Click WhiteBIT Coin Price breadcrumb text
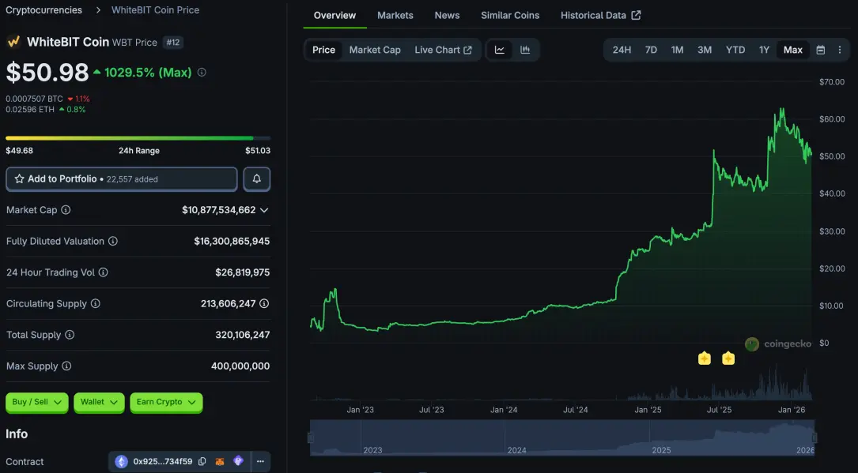858x473 pixels. click(x=156, y=9)
